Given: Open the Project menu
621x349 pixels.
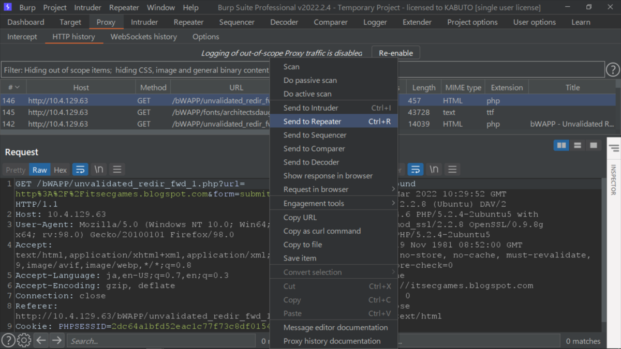Looking at the screenshot, I should point(55,7).
